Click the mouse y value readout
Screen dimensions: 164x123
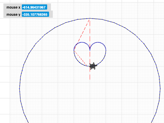coord(36,14)
